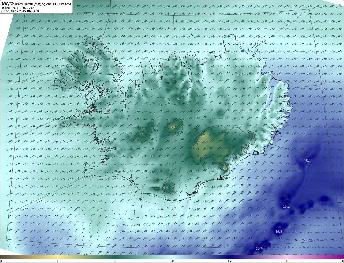Click the valid time line "VT: þri. 02.12.2025 18Z"
This screenshot has width=344, height=263.
[x=16, y=11]
